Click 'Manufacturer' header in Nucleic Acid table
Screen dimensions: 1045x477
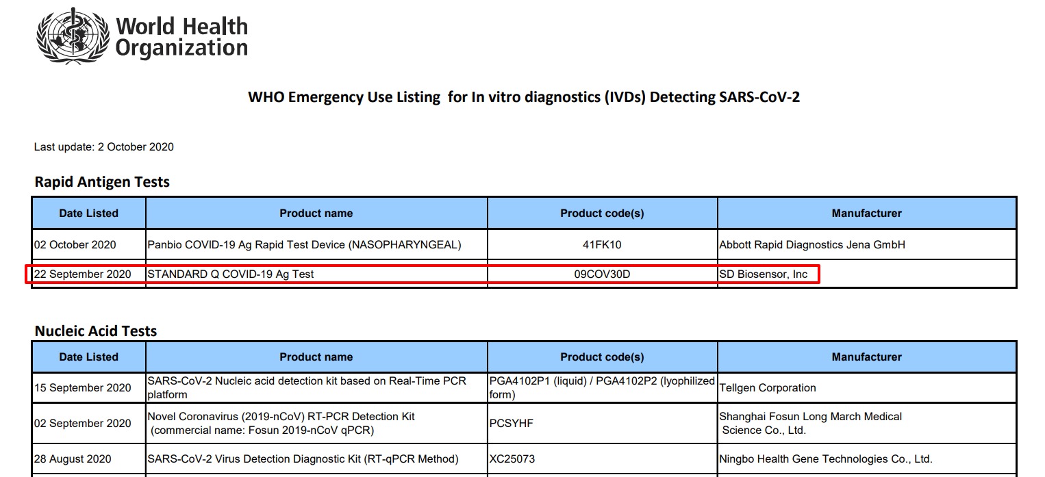click(x=867, y=357)
